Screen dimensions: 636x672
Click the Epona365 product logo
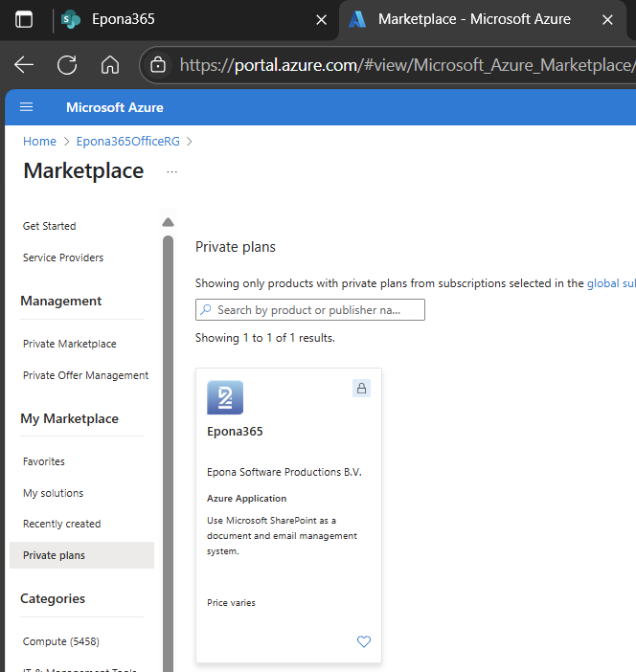[225, 397]
